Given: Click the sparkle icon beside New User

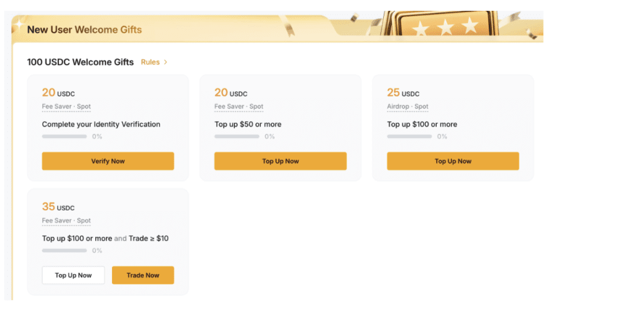Looking at the screenshot, I should [x=19, y=25].
